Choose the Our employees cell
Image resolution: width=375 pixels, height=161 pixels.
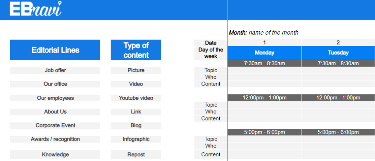[55, 98]
